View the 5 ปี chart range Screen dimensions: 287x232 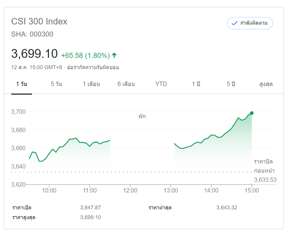(231, 84)
